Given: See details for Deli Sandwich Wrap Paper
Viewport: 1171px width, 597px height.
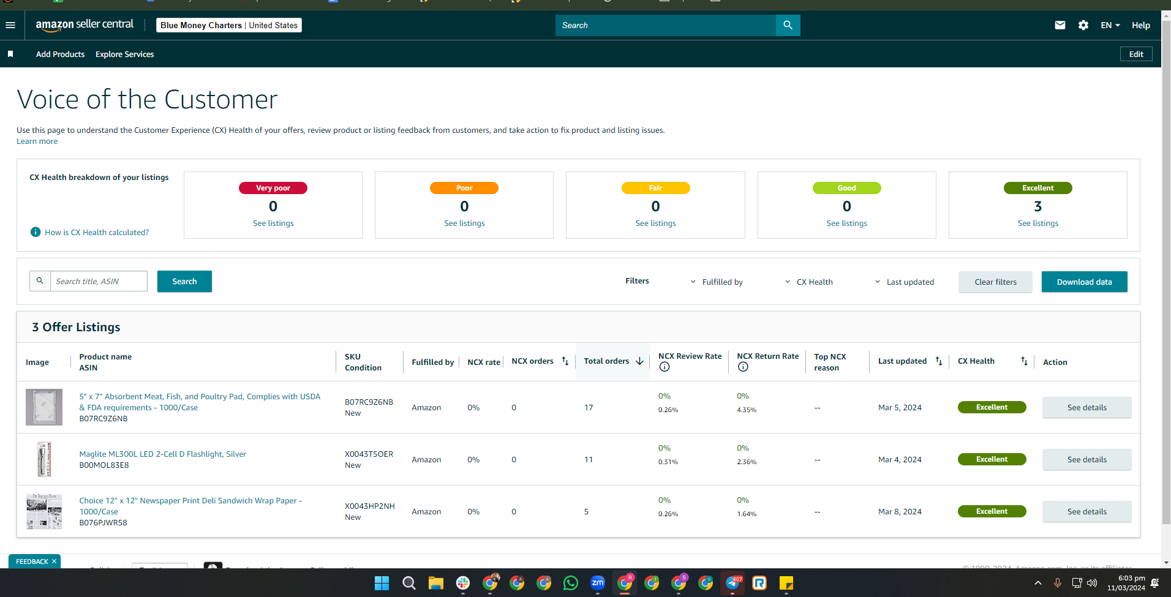Looking at the screenshot, I should (x=1086, y=511).
